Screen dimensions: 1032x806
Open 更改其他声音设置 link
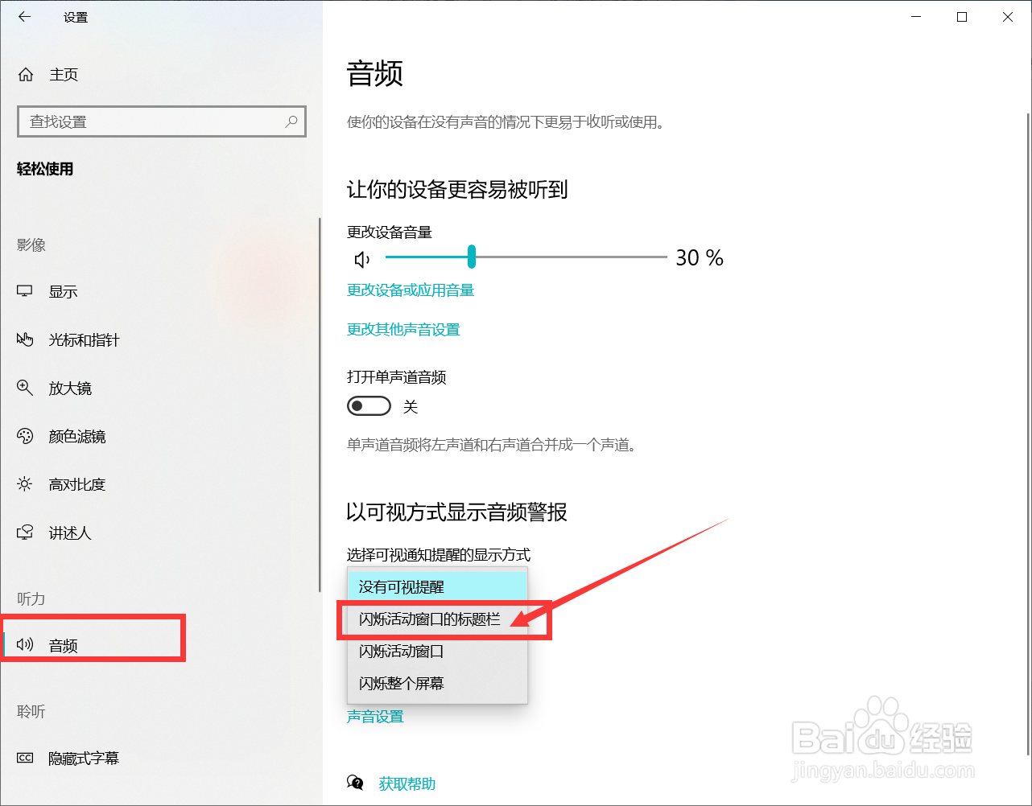point(403,330)
